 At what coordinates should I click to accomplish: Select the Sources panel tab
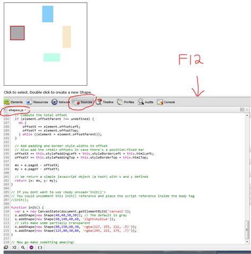(83, 102)
